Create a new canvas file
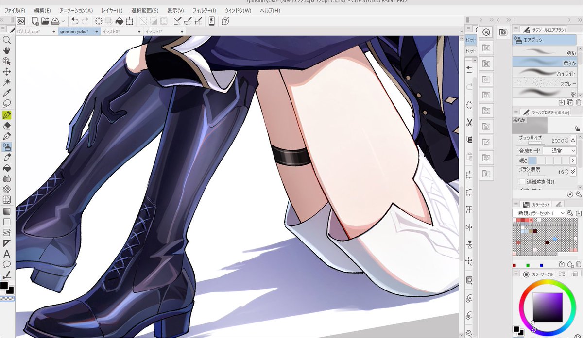Image resolution: width=583 pixels, height=338 pixels. click(35, 21)
